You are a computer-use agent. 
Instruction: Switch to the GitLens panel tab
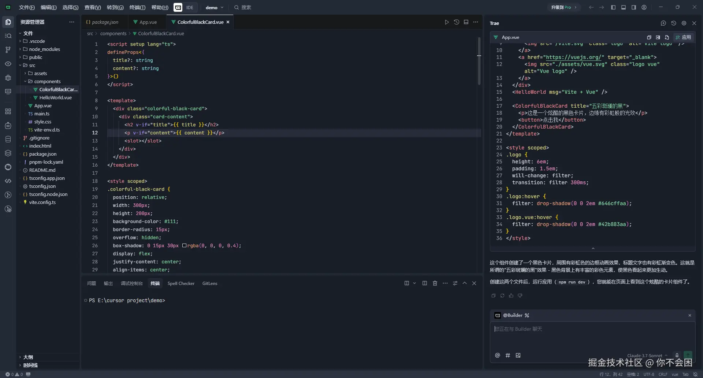[x=210, y=283]
